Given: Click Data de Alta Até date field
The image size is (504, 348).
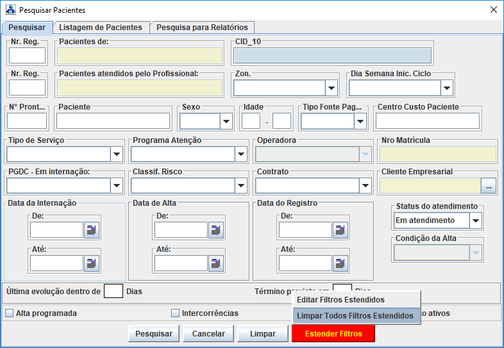Looking at the screenshot, I should tap(181, 263).
